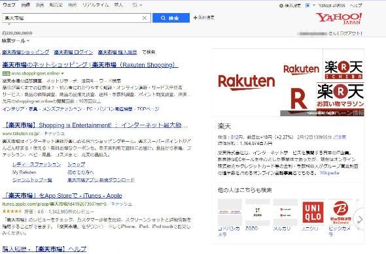The image size is (386, 254).
Task: Click the ユニクロ text link
Action: [x=309, y=229]
